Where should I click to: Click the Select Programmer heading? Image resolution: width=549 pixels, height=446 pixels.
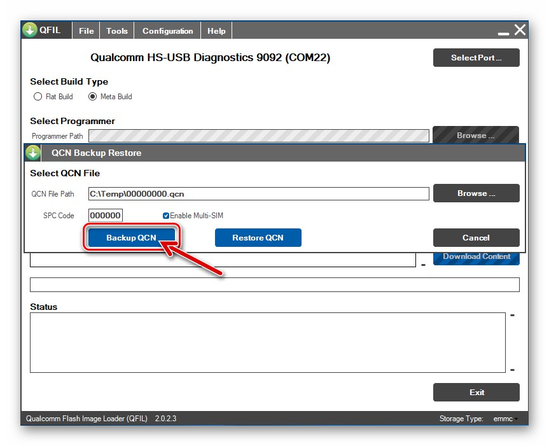click(73, 121)
